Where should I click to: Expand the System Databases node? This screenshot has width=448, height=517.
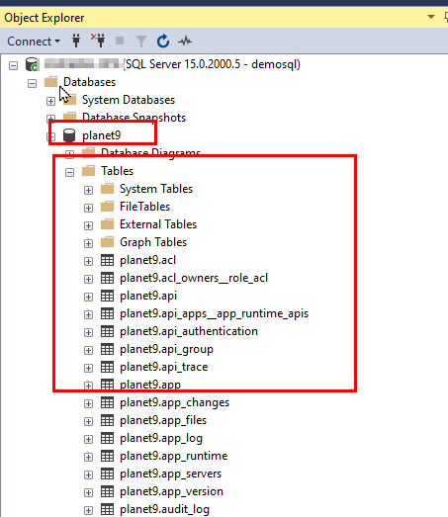coord(50,101)
